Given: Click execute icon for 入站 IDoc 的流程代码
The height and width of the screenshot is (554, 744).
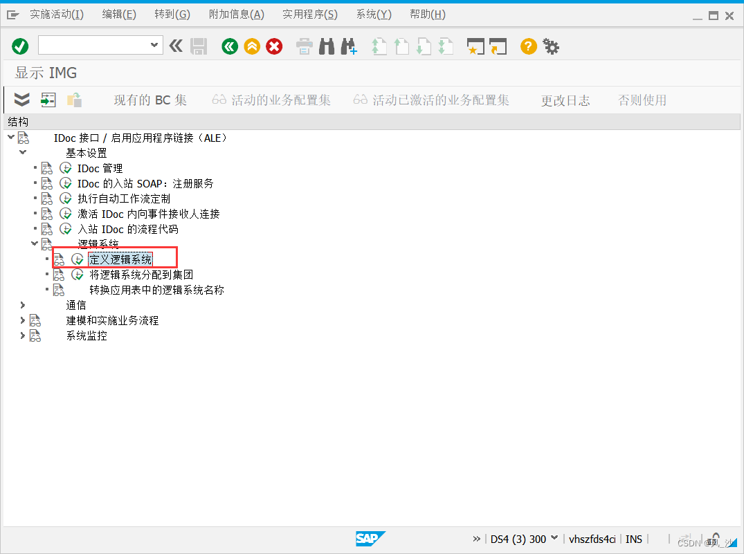Looking at the screenshot, I should 66,229.
